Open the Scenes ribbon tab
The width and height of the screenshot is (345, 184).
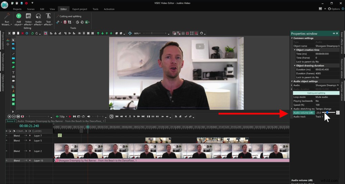pos(31,9)
